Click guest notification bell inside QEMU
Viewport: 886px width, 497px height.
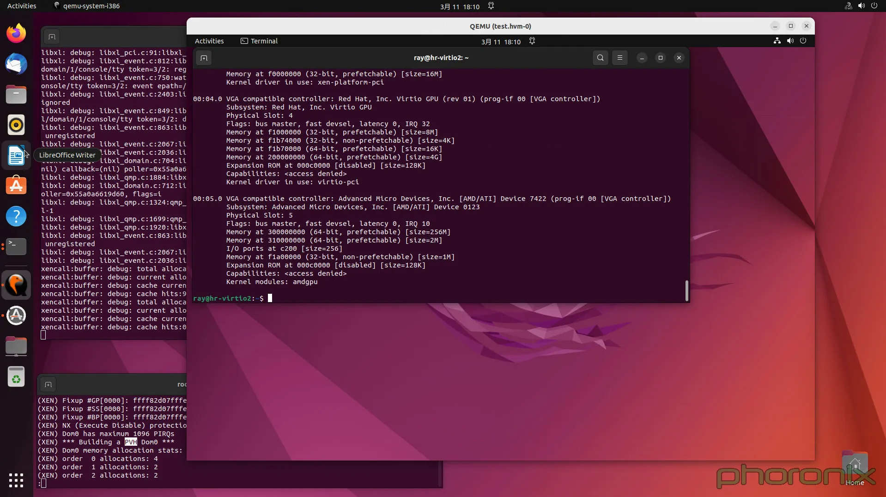pyautogui.click(x=532, y=41)
